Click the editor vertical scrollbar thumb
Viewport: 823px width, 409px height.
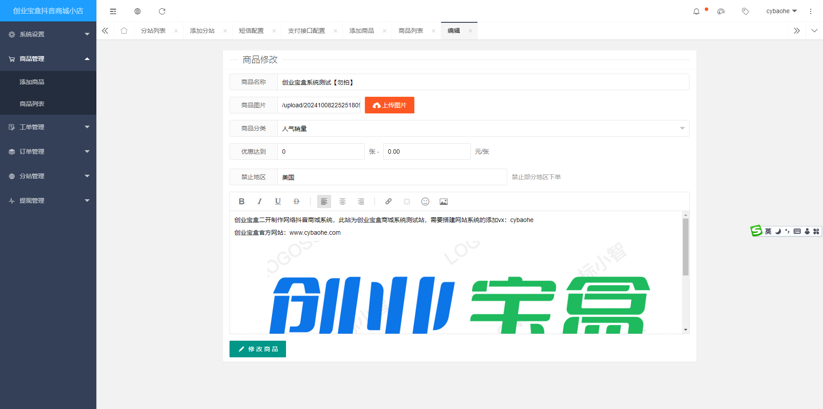[686, 247]
